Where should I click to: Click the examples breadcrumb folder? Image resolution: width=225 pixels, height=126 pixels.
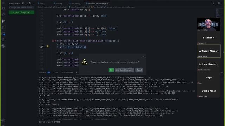(47, 7)
